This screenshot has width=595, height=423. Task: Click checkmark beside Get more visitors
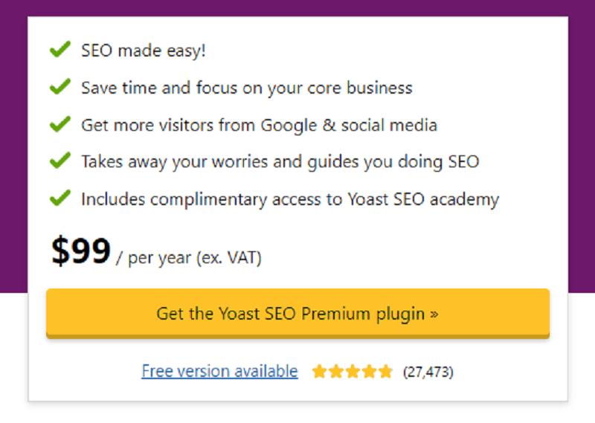point(60,124)
